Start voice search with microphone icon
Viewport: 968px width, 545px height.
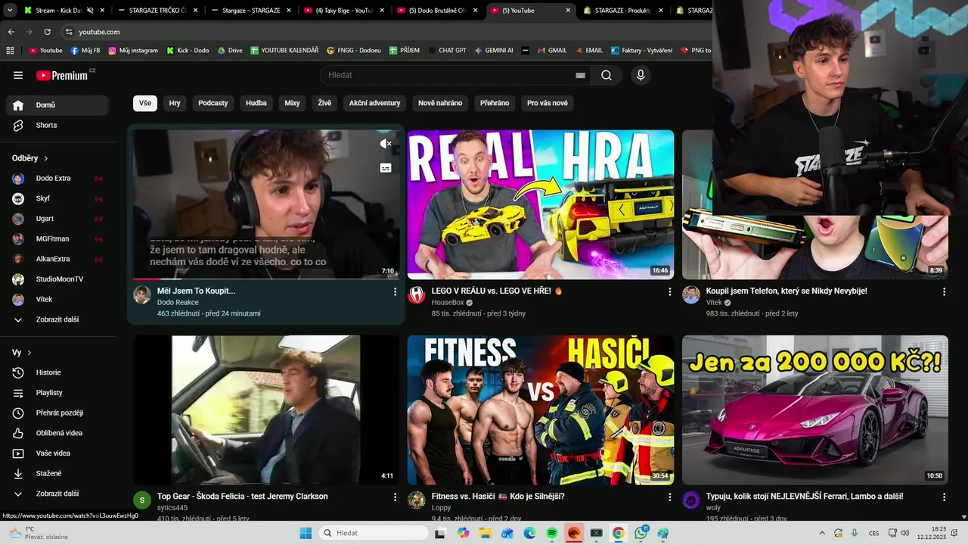tap(641, 75)
